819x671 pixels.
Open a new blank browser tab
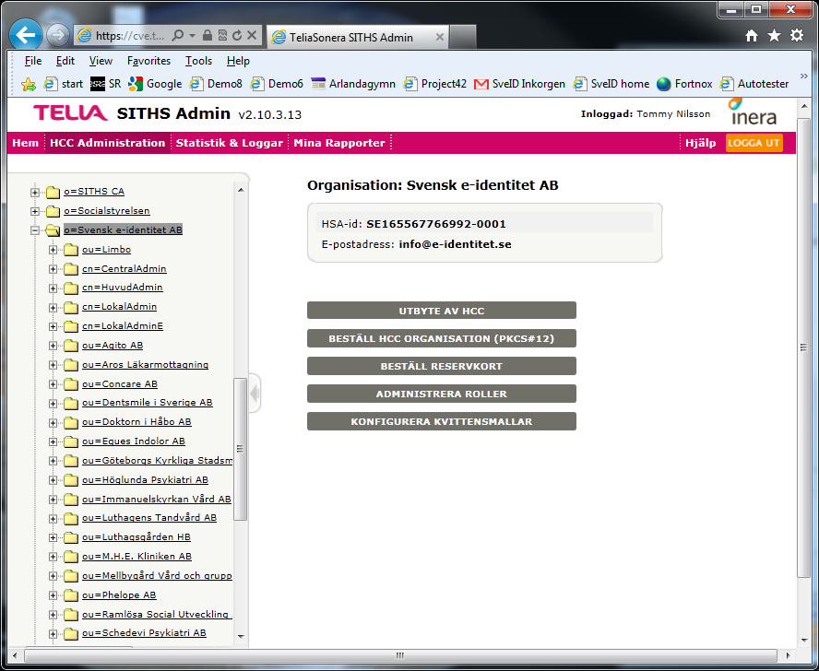tap(463, 37)
